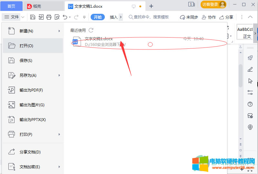Click the storefront icon in right sidebar
The width and height of the screenshot is (258, 174).
250,116
